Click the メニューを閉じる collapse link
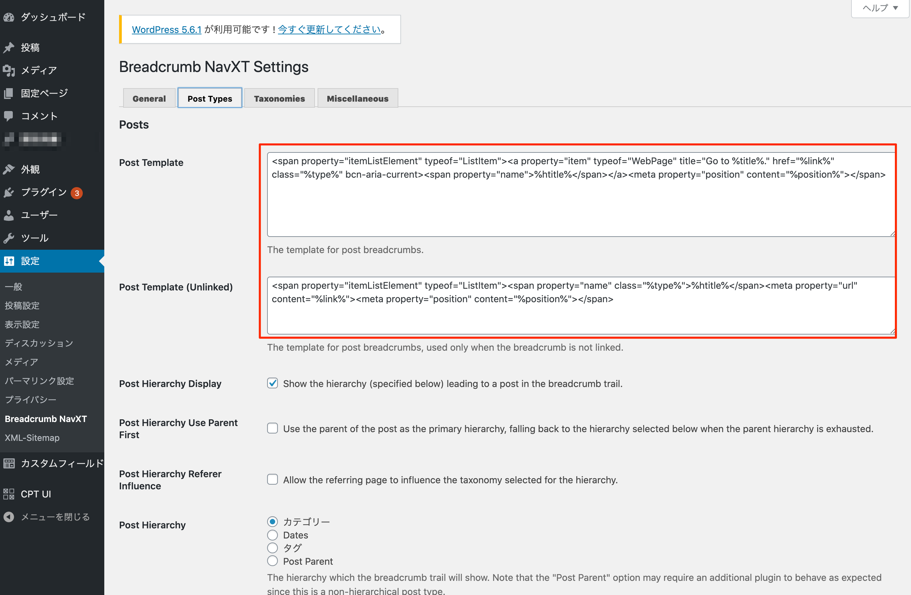 tap(56, 517)
